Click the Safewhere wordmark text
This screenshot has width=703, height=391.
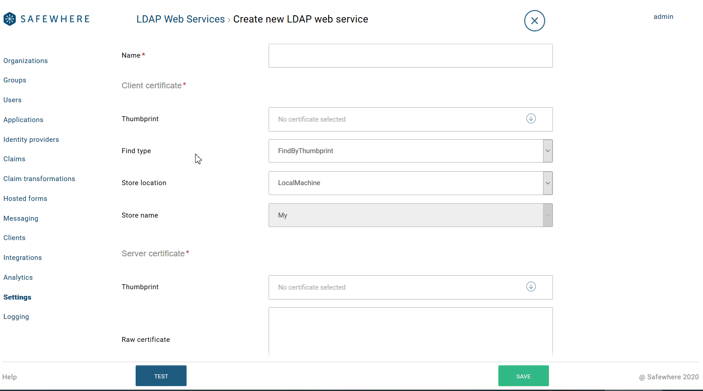(55, 19)
